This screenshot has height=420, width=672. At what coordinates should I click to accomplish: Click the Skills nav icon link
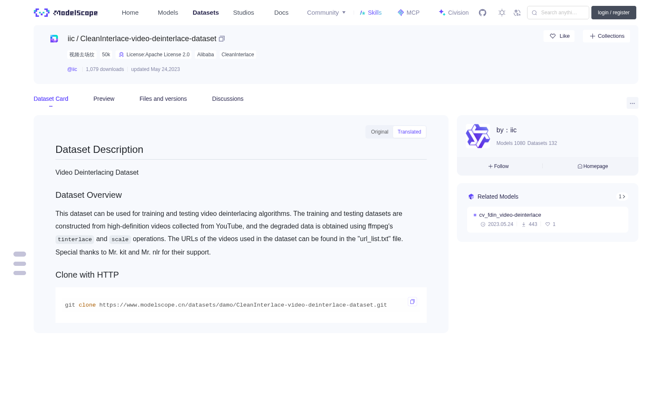click(x=370, y=13)
